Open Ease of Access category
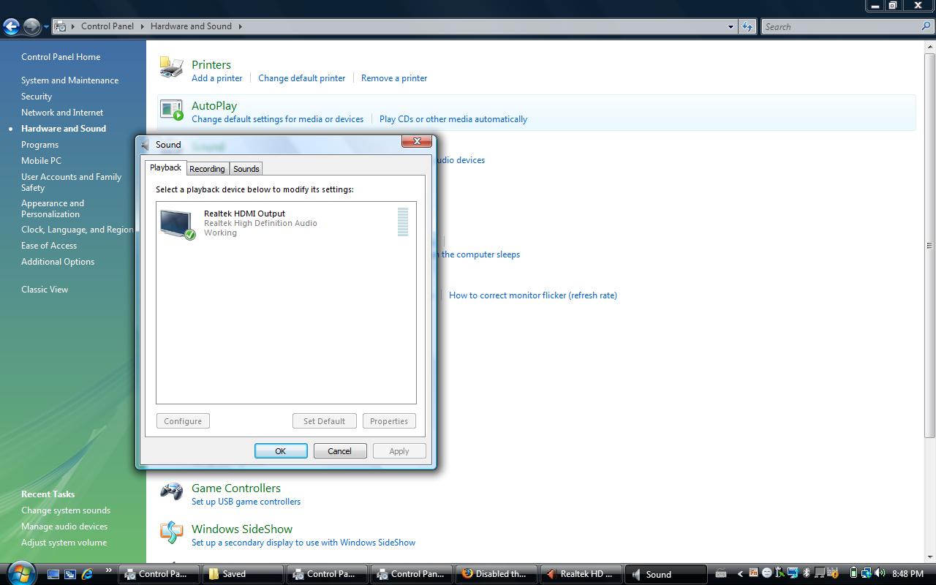Image resolution: width=936 pixels, height=585 pixels. (x=49, y=246)
